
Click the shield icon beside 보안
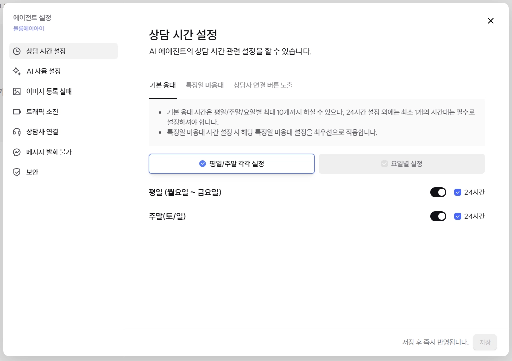click(17, 172)
